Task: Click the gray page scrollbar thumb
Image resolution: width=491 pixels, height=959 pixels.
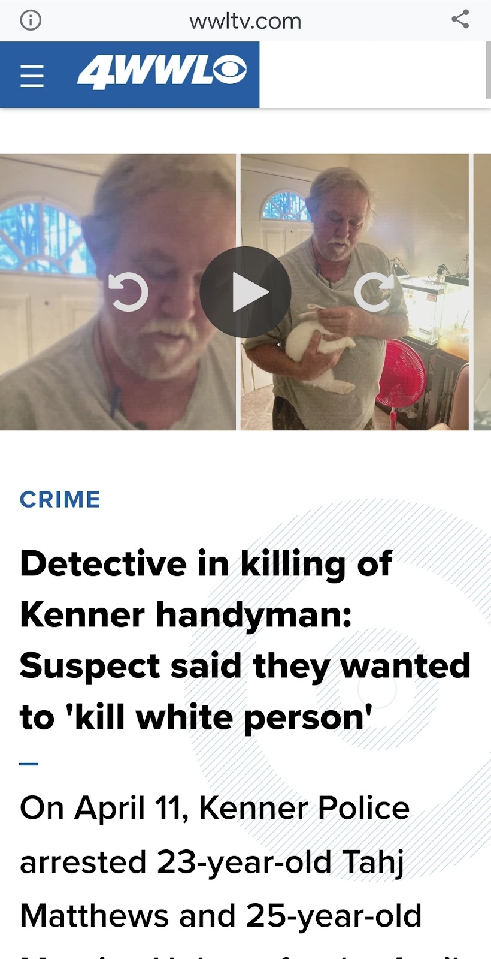Action: pyautogui.click(x=488, y=70)
